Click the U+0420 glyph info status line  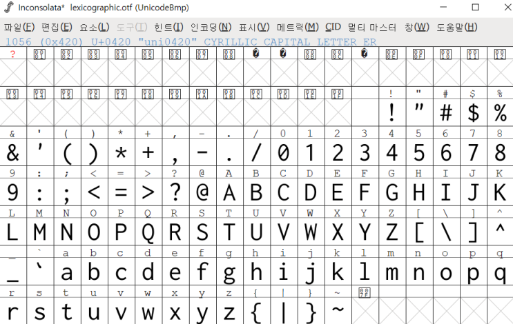point(191,42)
